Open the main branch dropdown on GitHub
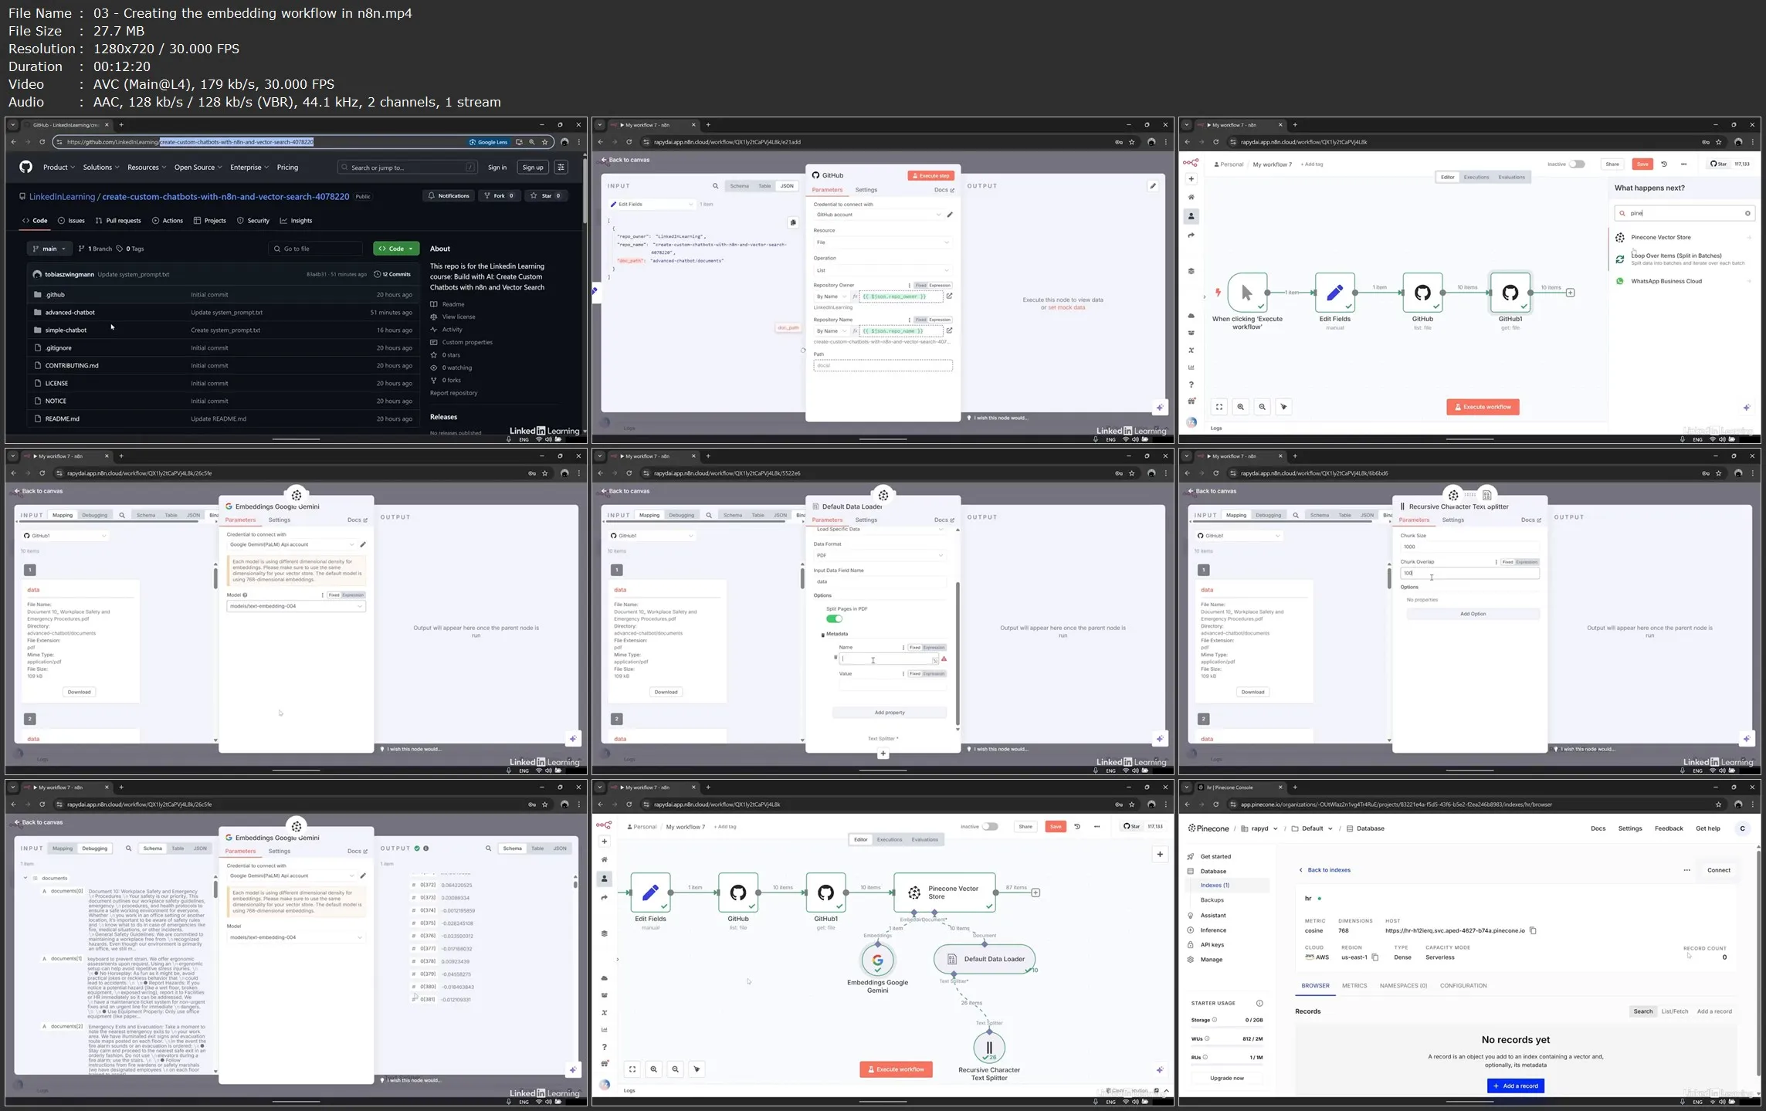This screenshot has height=1111, width=1766. 49,249
